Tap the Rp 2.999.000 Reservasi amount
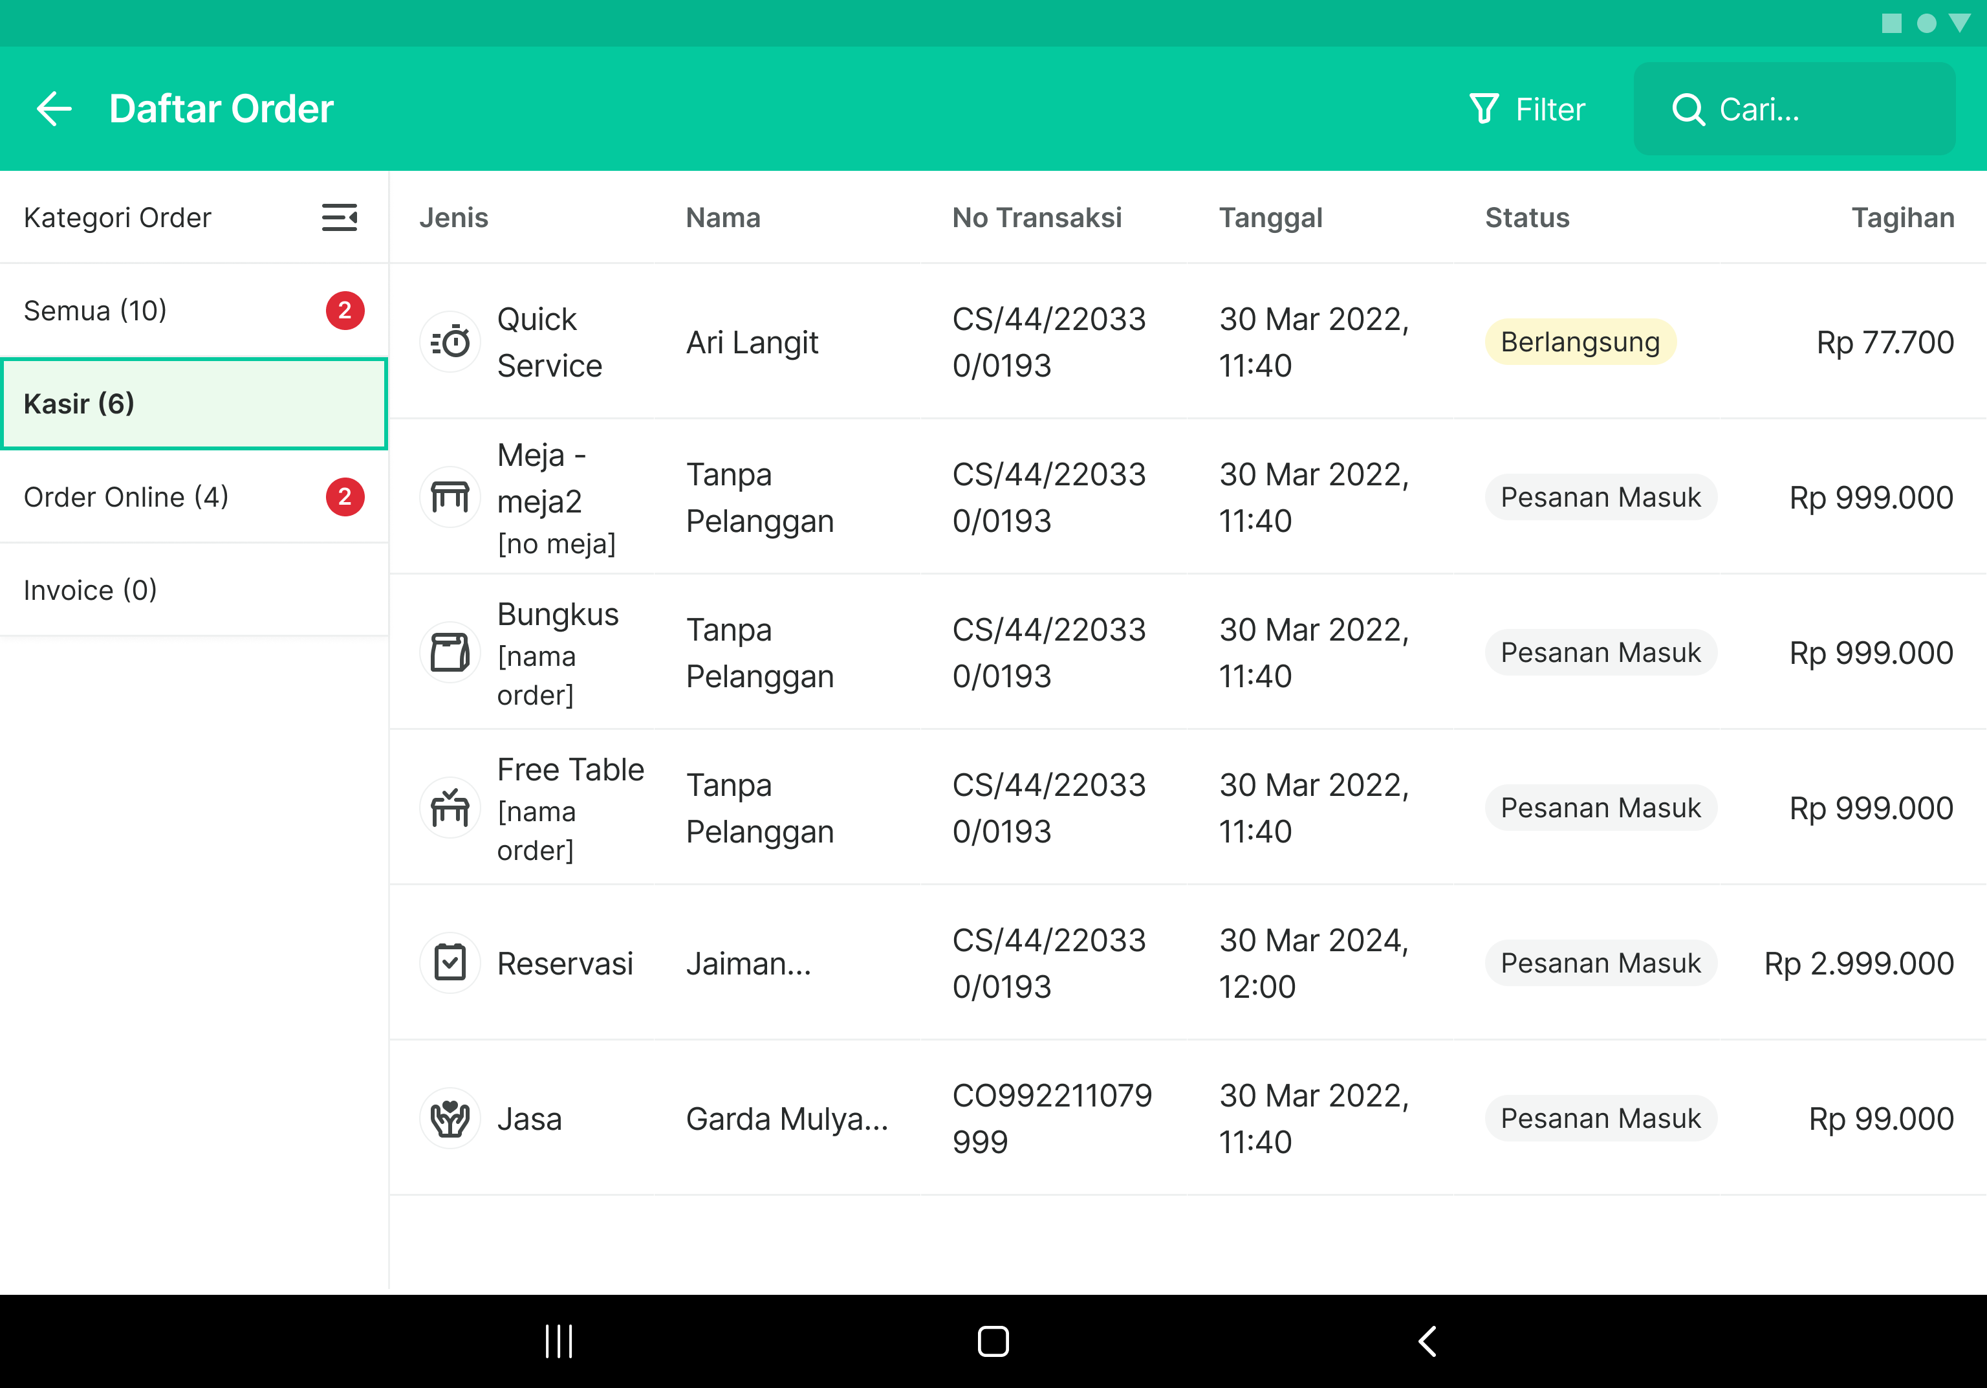 pyautogui.click(x=1858, y=963)
